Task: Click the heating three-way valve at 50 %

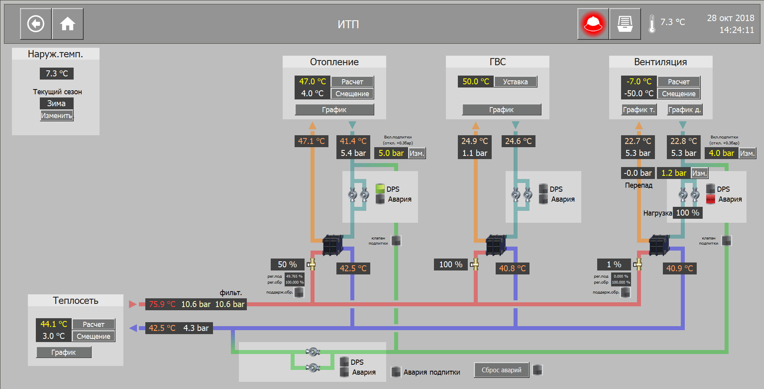Action: (311, 264)
